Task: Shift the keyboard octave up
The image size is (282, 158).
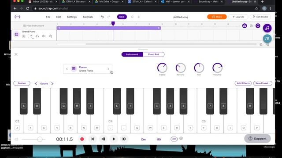Action: coord(52,84)
